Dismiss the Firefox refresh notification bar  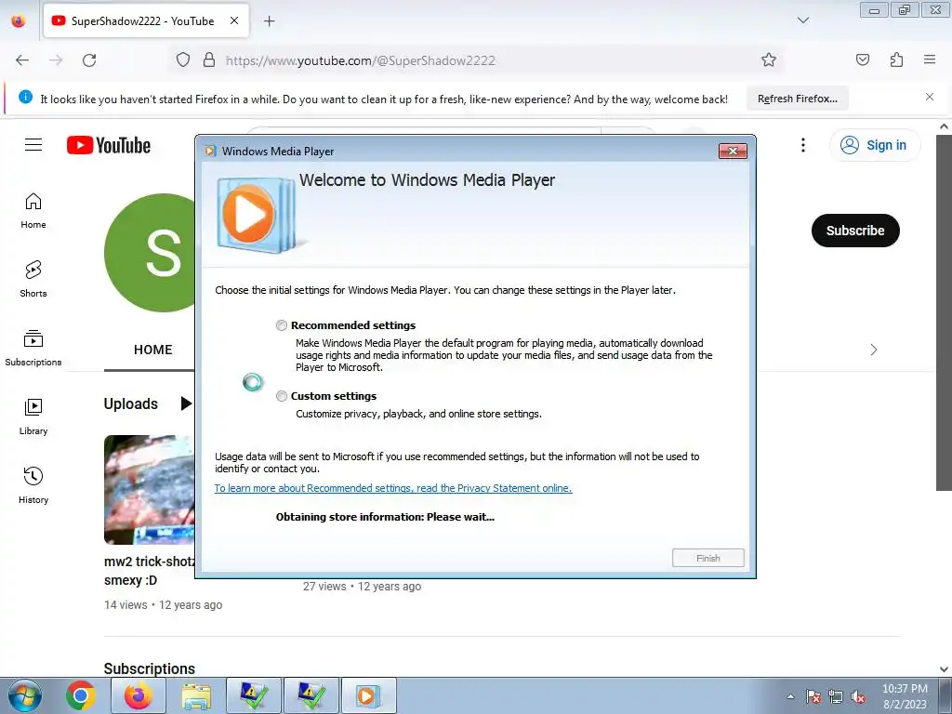[x=930, y=97]
